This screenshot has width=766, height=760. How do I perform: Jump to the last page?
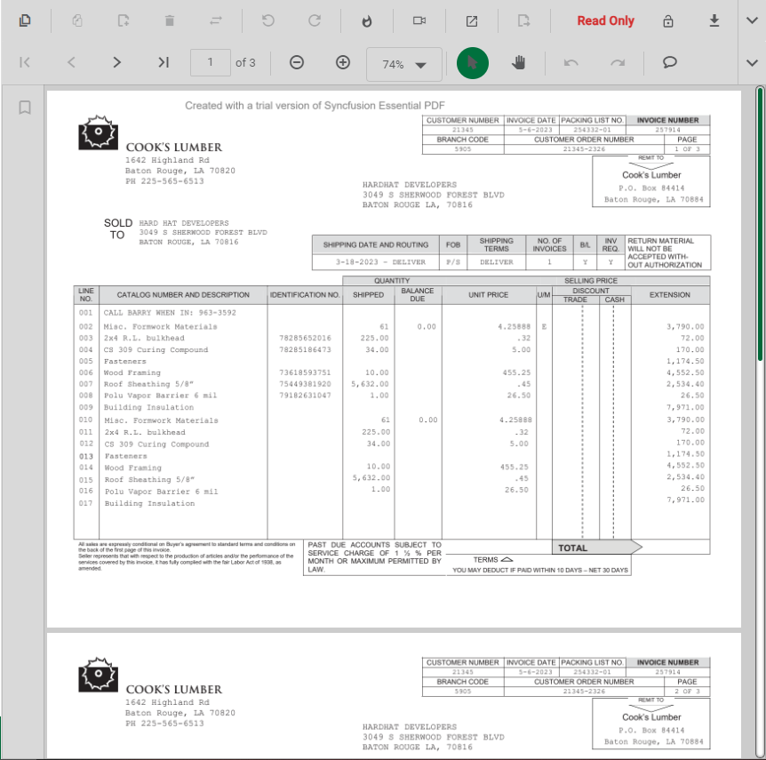[x=164, y=62]
